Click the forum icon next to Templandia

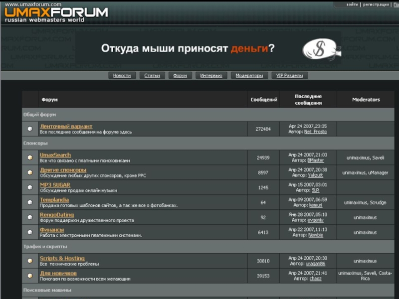pyautogui.click(x=30, y=202)
